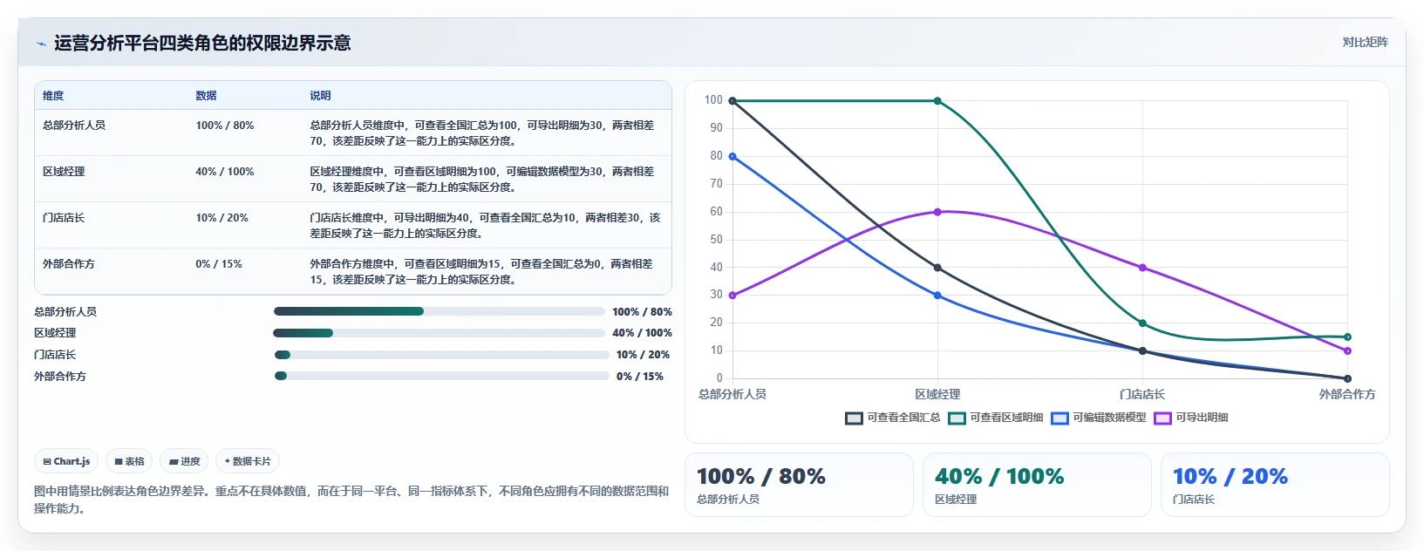Select the blue data point at 80 for 总部分析人员
The width and height of the screenshot is (1424, 551).
[x=732, y=157]
